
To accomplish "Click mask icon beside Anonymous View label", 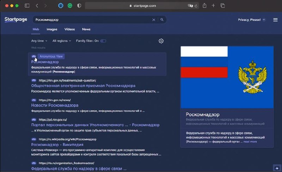I will (33, 56).
